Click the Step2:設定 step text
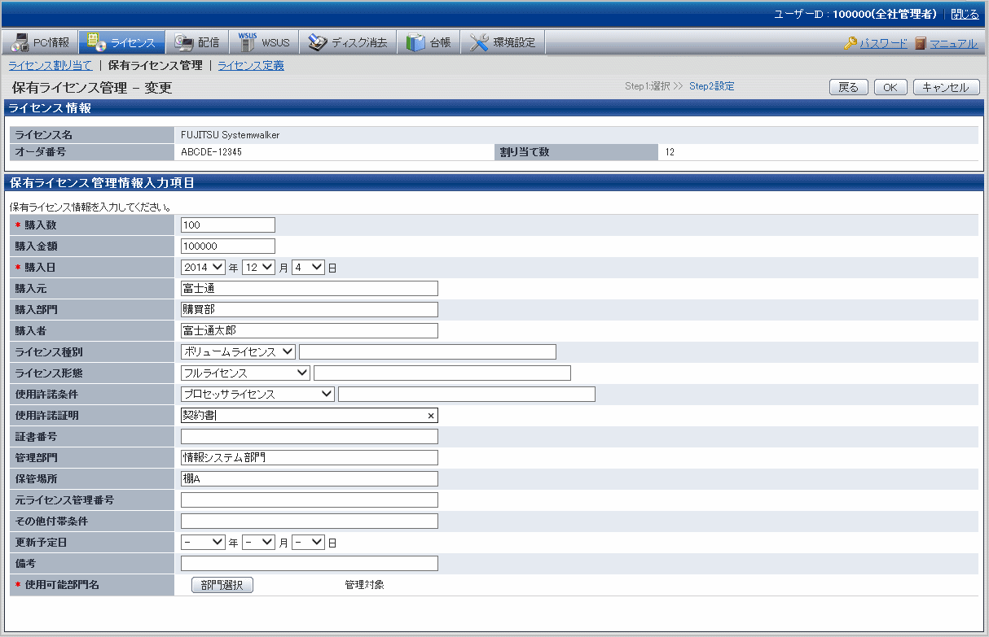The image size is (989, 637). click(x=712, y=86)
